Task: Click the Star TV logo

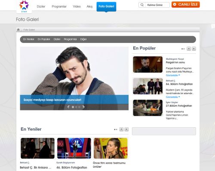Action: coord(24,6)
